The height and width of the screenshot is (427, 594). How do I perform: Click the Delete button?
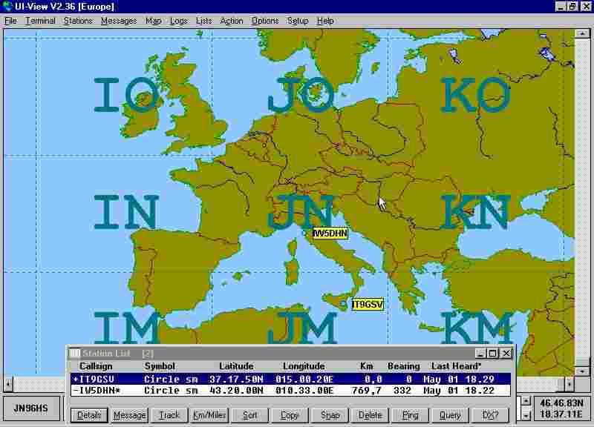(x=370, y=415)
